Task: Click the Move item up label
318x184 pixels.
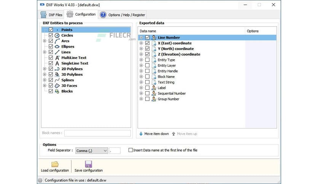Action: point(187,134)
